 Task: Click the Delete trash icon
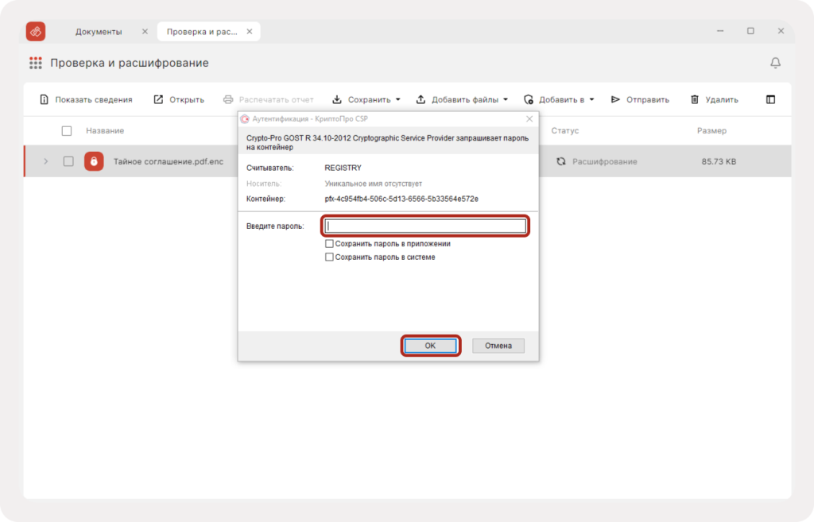695,99
